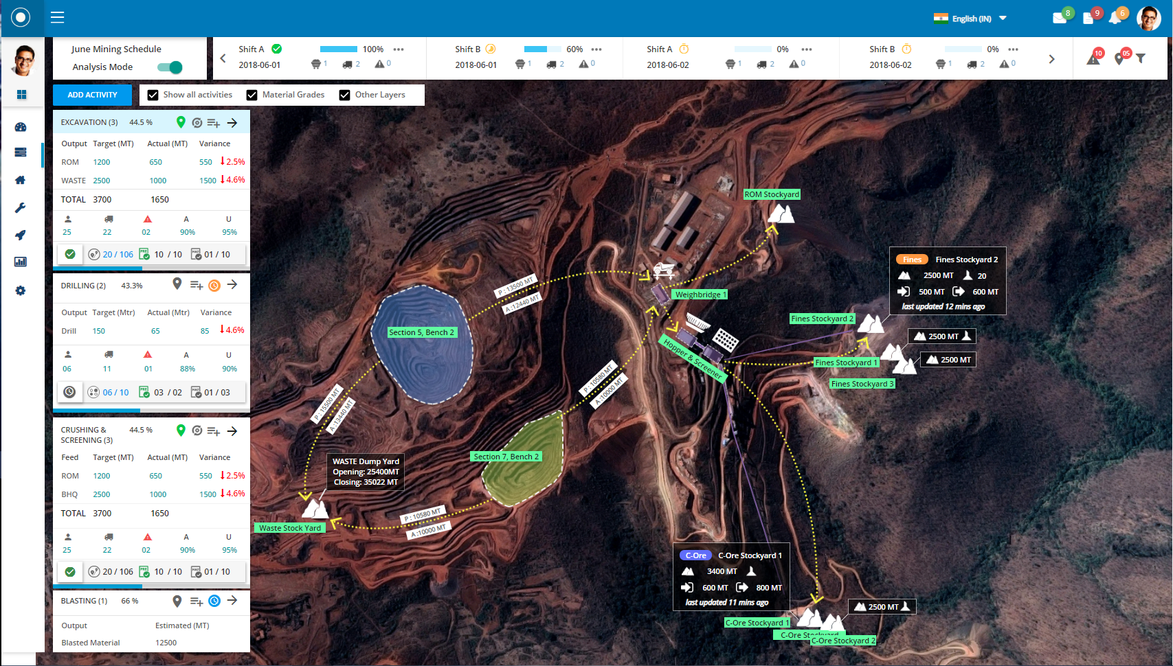Image resolution: width=1173 pixels, height=666 pixels.
Task: Select Shift A 2018-06-02 tab
Action: [730, 58]
